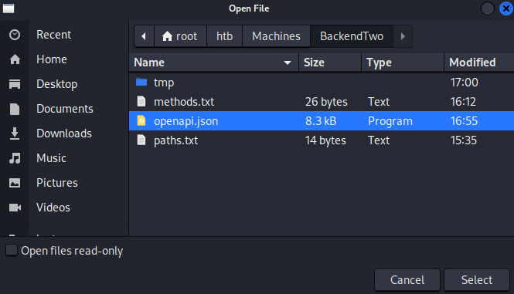Open the Recent clock icon in sidebar
This screenshot has height=294, width=514.
pyautogui.click(x=15, y=35)
